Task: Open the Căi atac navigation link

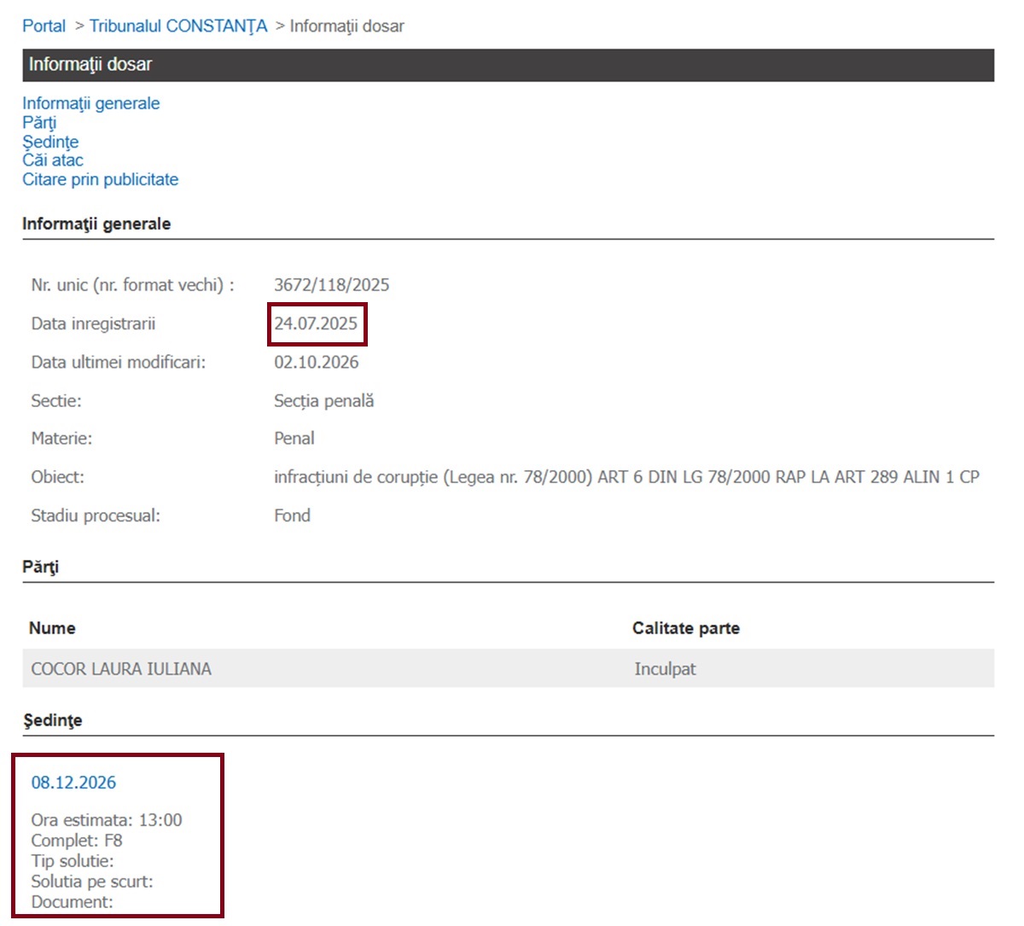Action: [x=53, y=160]
